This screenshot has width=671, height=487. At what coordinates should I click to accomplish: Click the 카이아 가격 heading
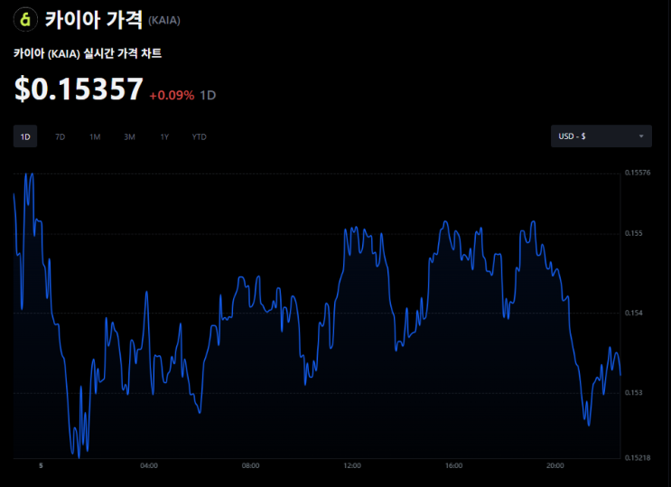[x=94, y=20]
